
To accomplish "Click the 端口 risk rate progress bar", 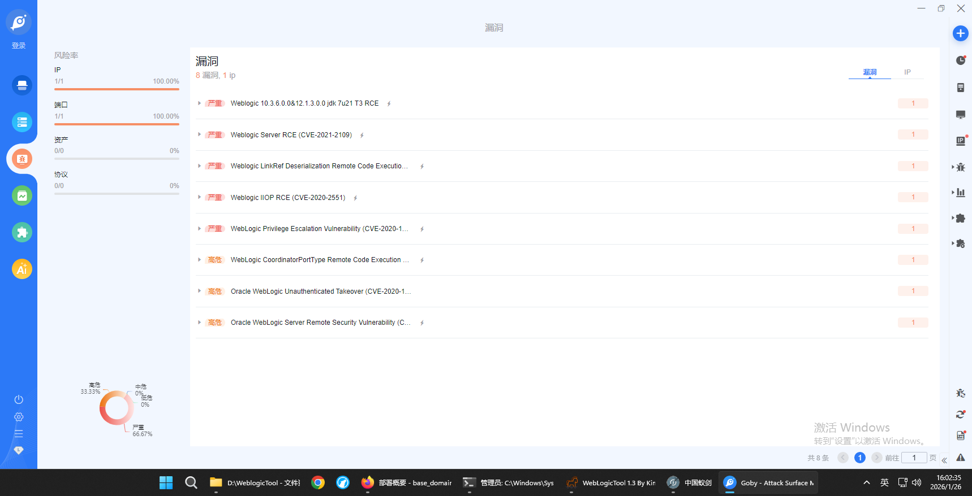I will [117, 124].
